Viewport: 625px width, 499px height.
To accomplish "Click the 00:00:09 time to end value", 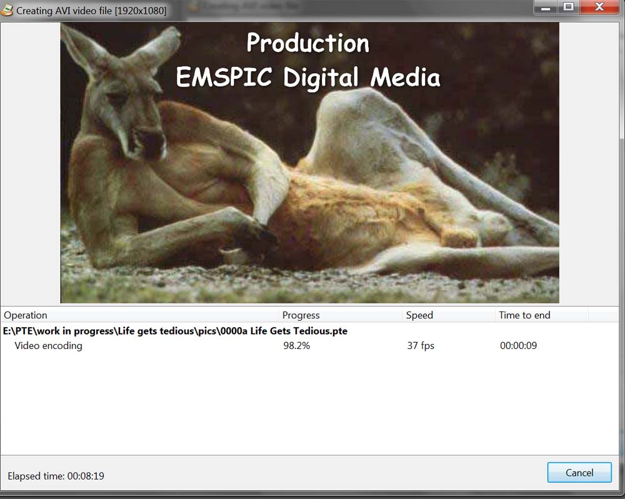I will click(x=518, y=345).
